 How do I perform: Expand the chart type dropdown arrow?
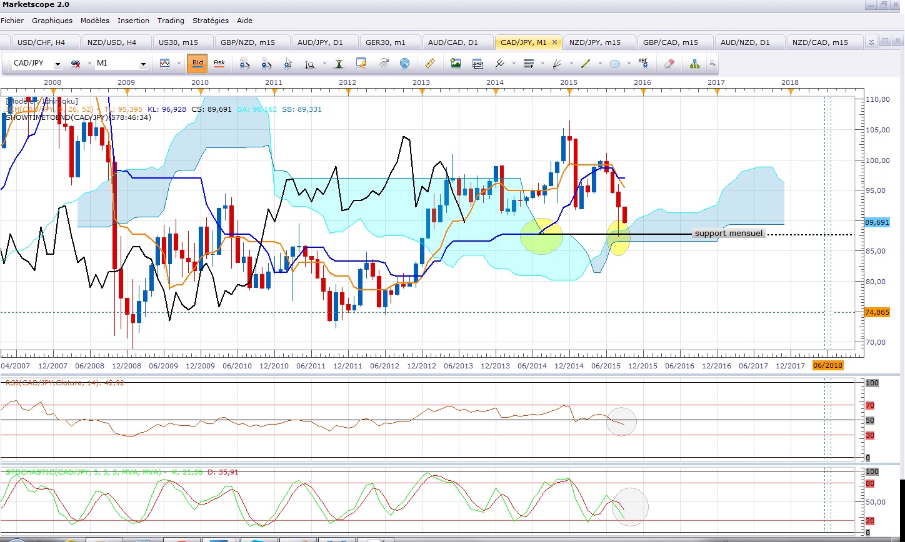(x=179, y=64)
